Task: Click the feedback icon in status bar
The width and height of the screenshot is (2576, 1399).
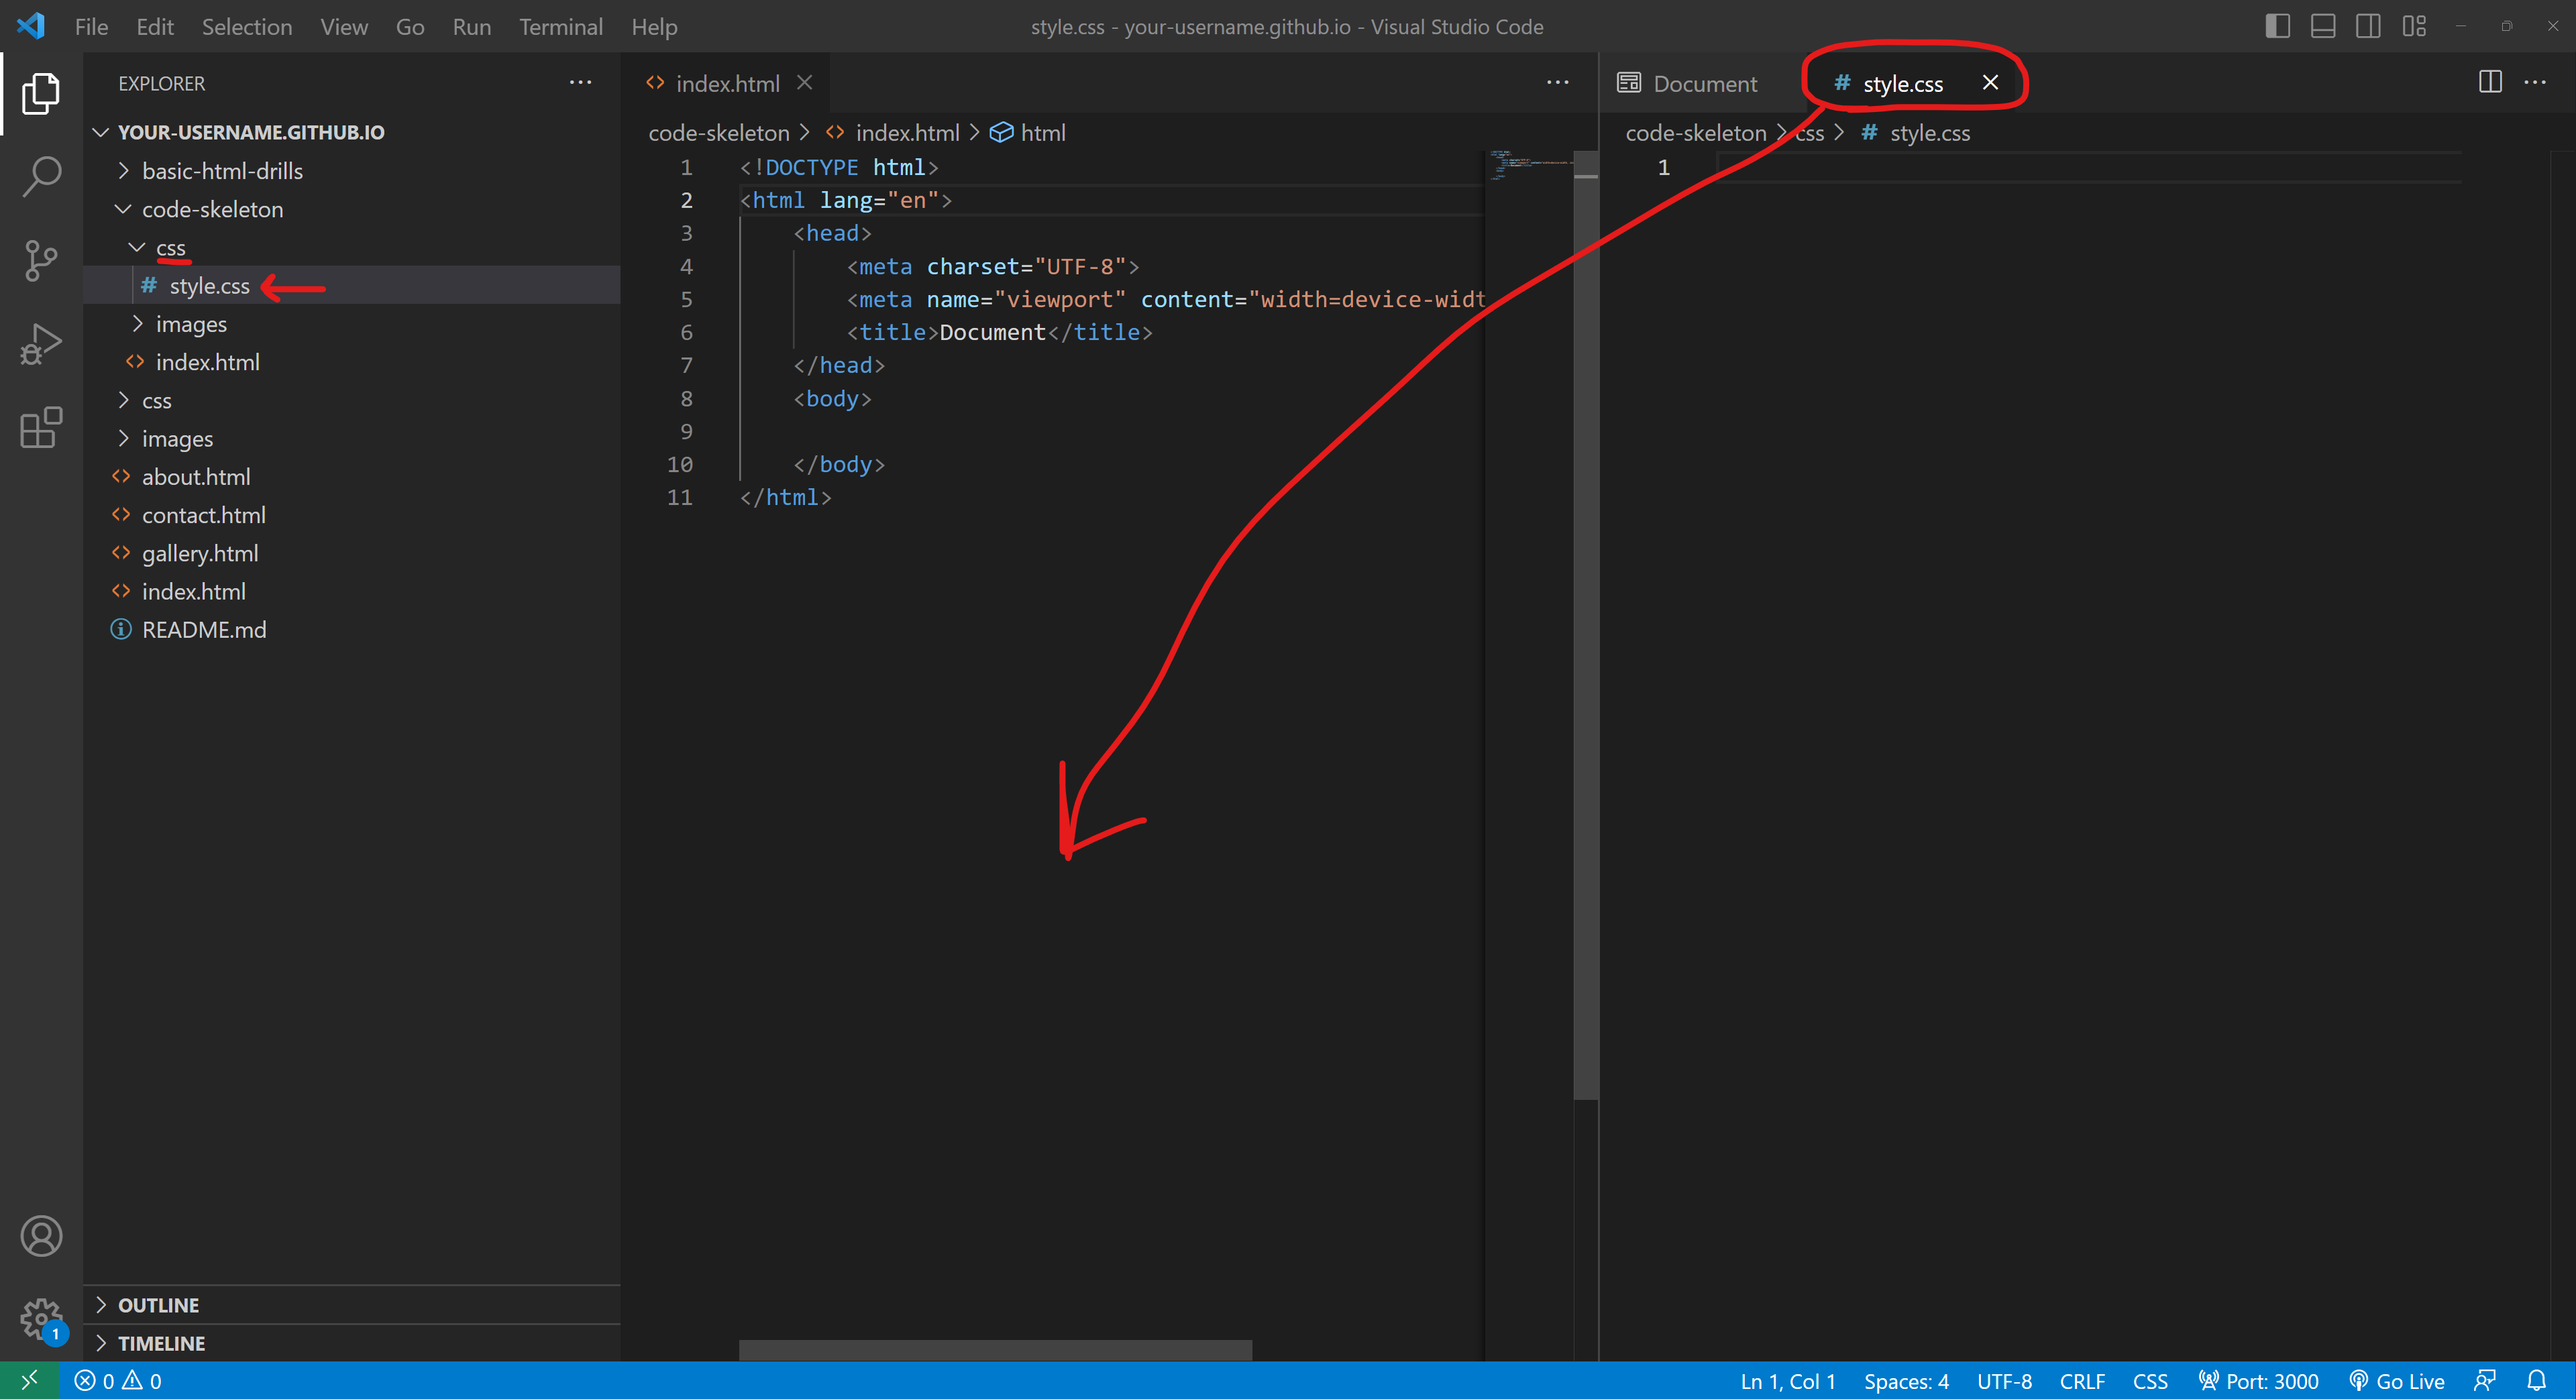Action: point(2485,1381)
